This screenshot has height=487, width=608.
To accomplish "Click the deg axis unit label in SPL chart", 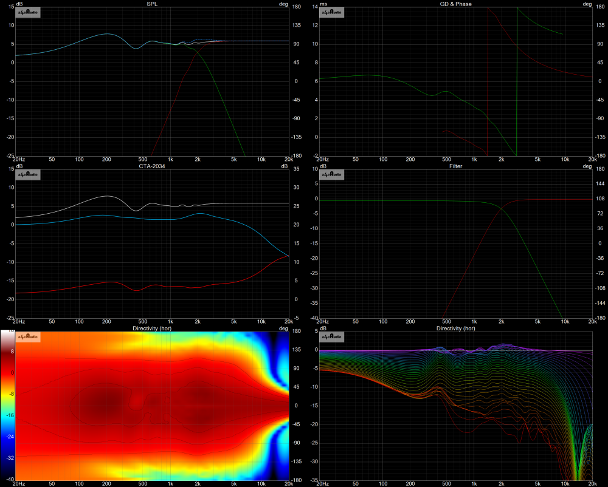I will [283, 4].
